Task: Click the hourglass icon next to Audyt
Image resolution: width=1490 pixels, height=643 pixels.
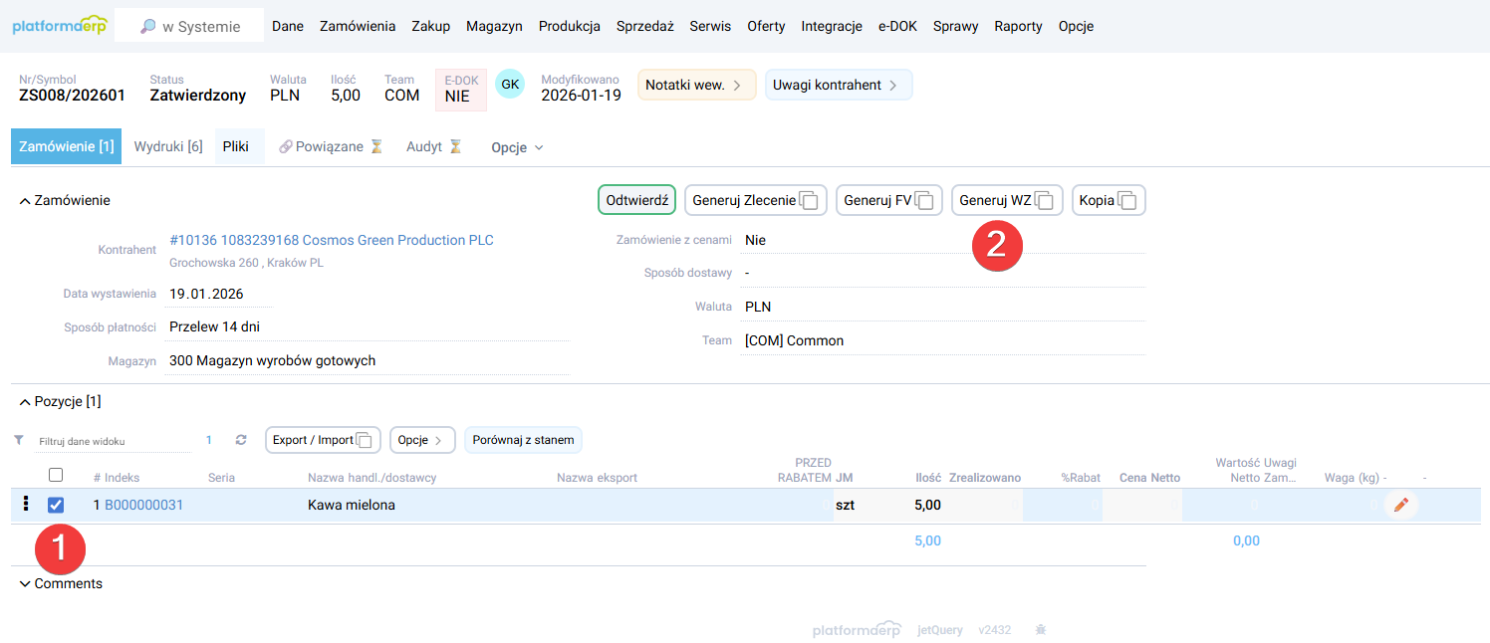Action: click(x=457, y=145)
